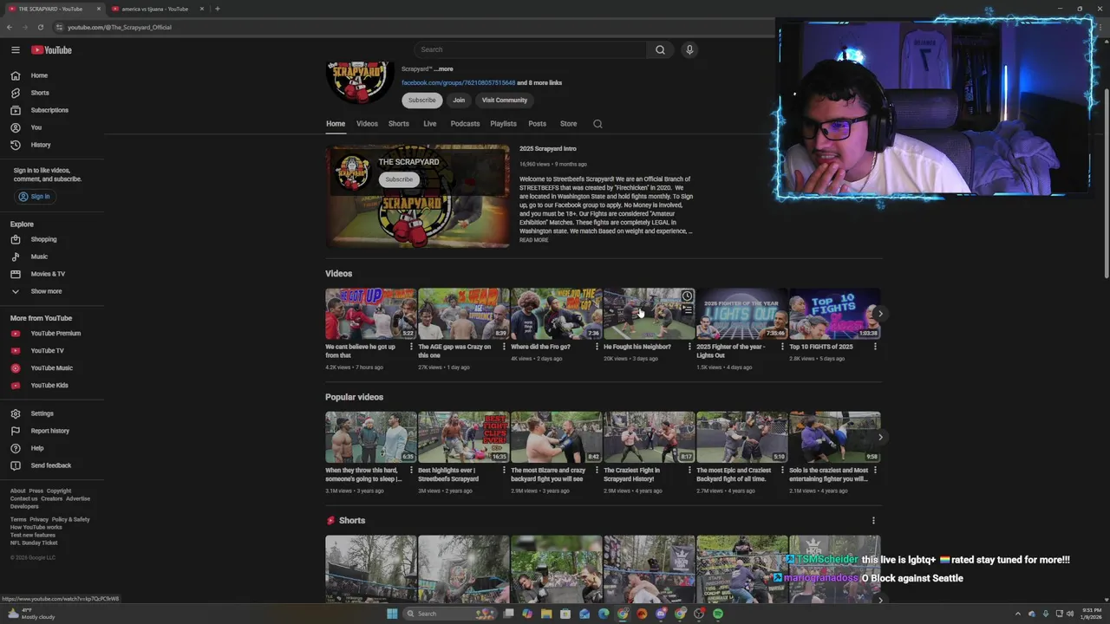Switch to america vs tijuana browser tab

(x=154, y=9)
